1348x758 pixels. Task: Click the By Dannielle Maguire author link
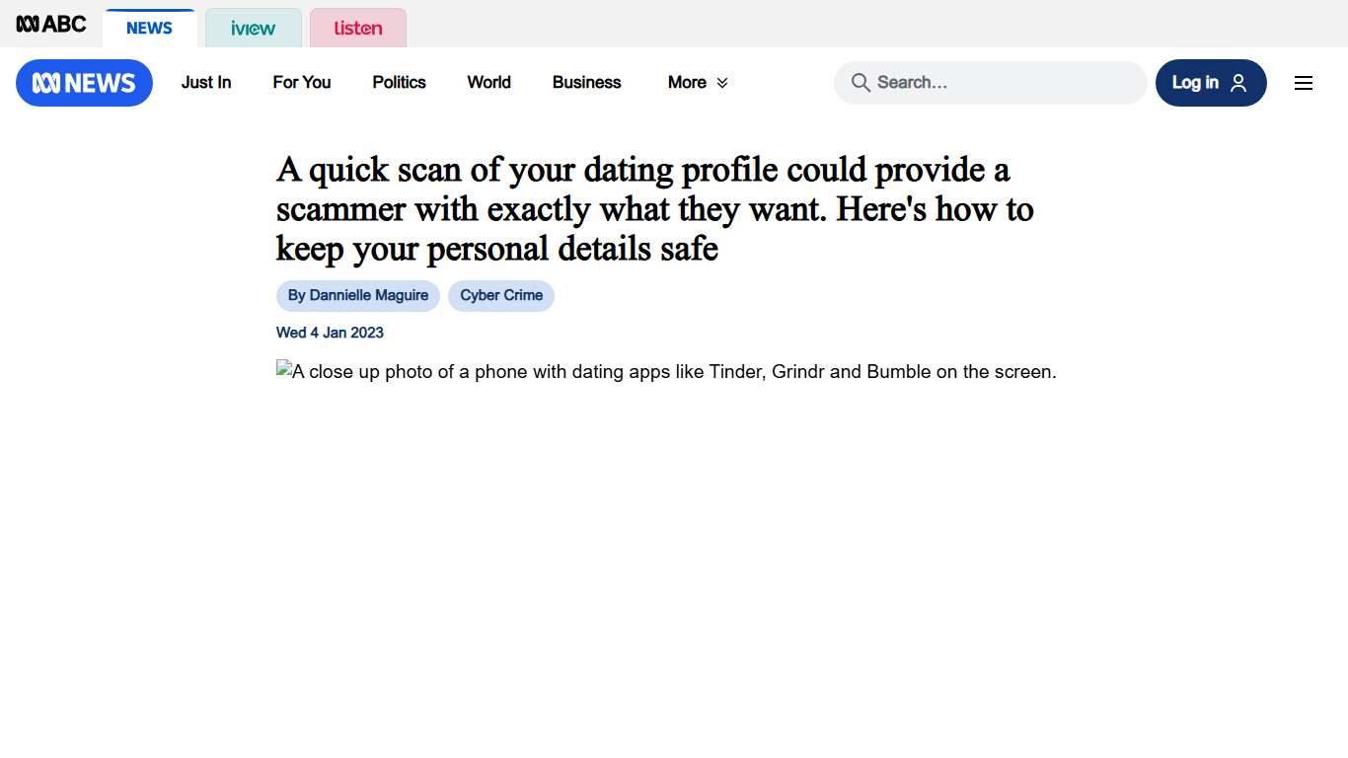357,295
